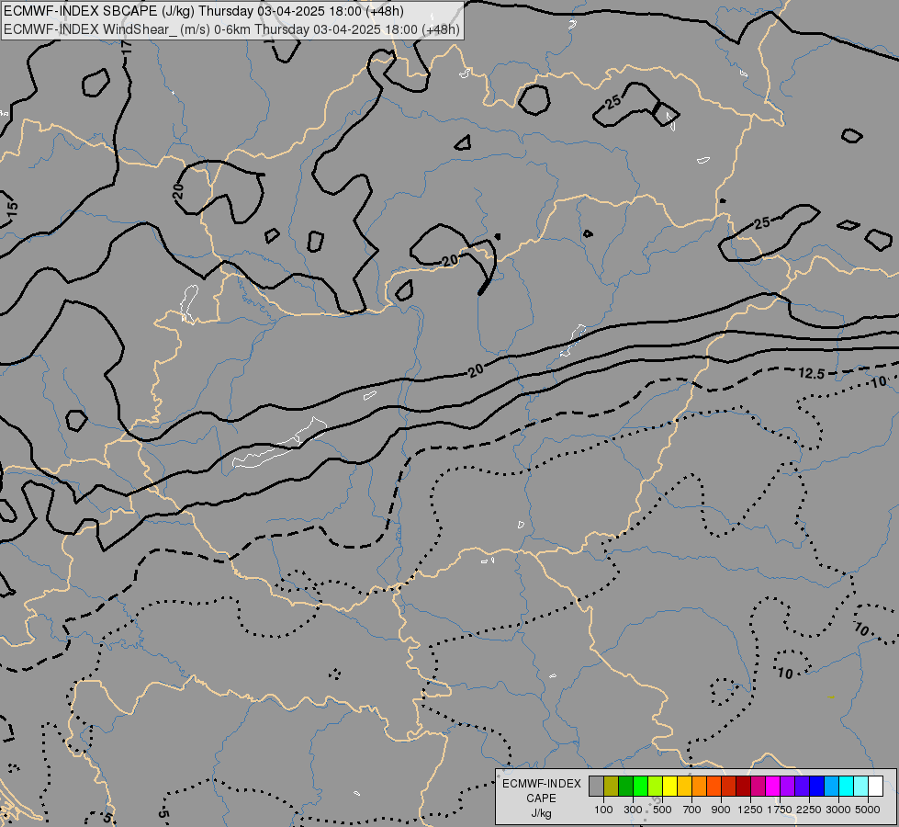The height and width of the screenshot is (827, 899).
Task: Pick the white legend swatch
Action: pos(876,787)
